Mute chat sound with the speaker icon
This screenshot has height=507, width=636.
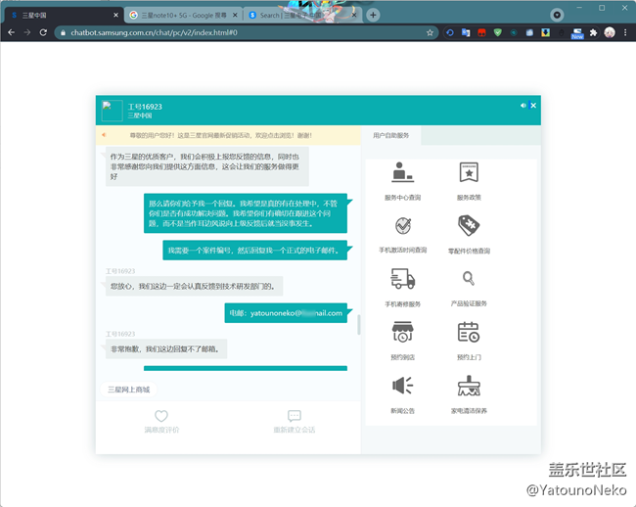(523, 106)
